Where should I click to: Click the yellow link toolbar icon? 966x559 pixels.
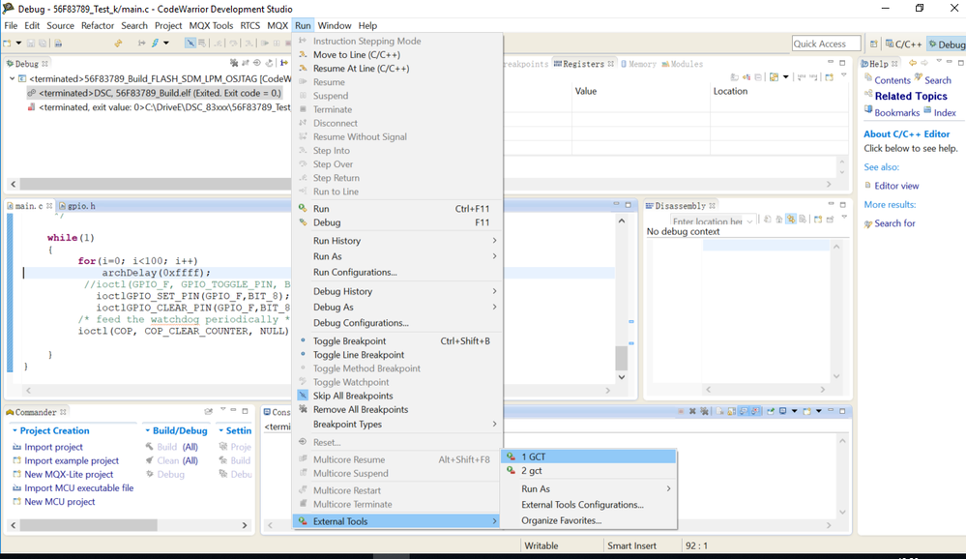click(x=118, y=44)
